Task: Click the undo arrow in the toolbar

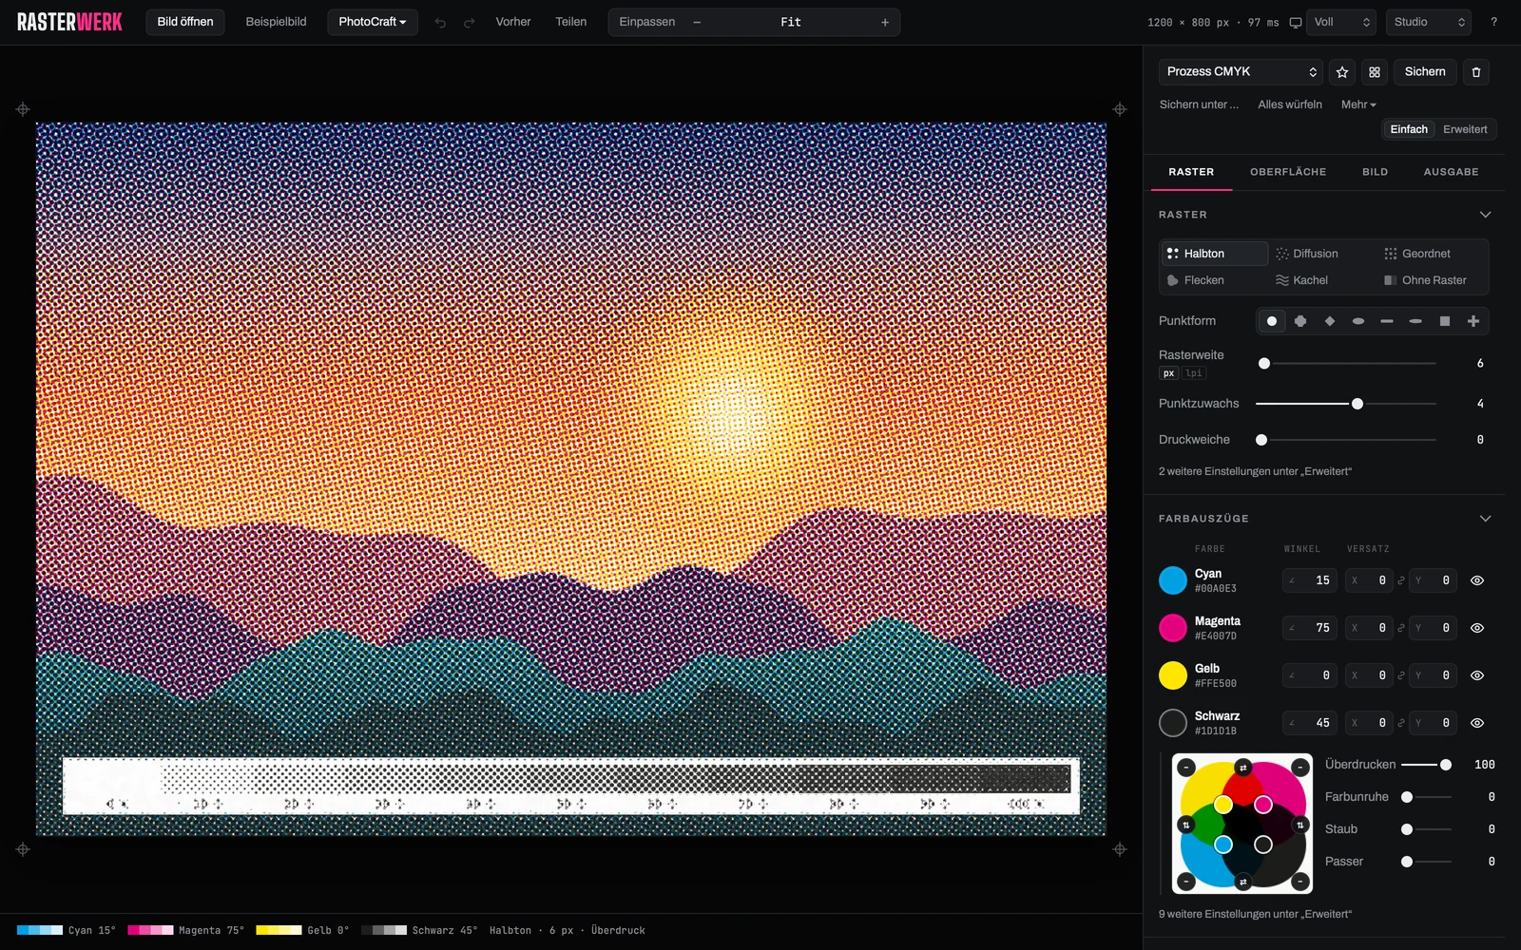Action: 440,22
